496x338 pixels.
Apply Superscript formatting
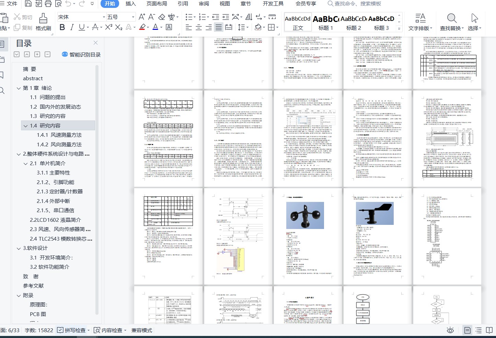tap(108, 27)
